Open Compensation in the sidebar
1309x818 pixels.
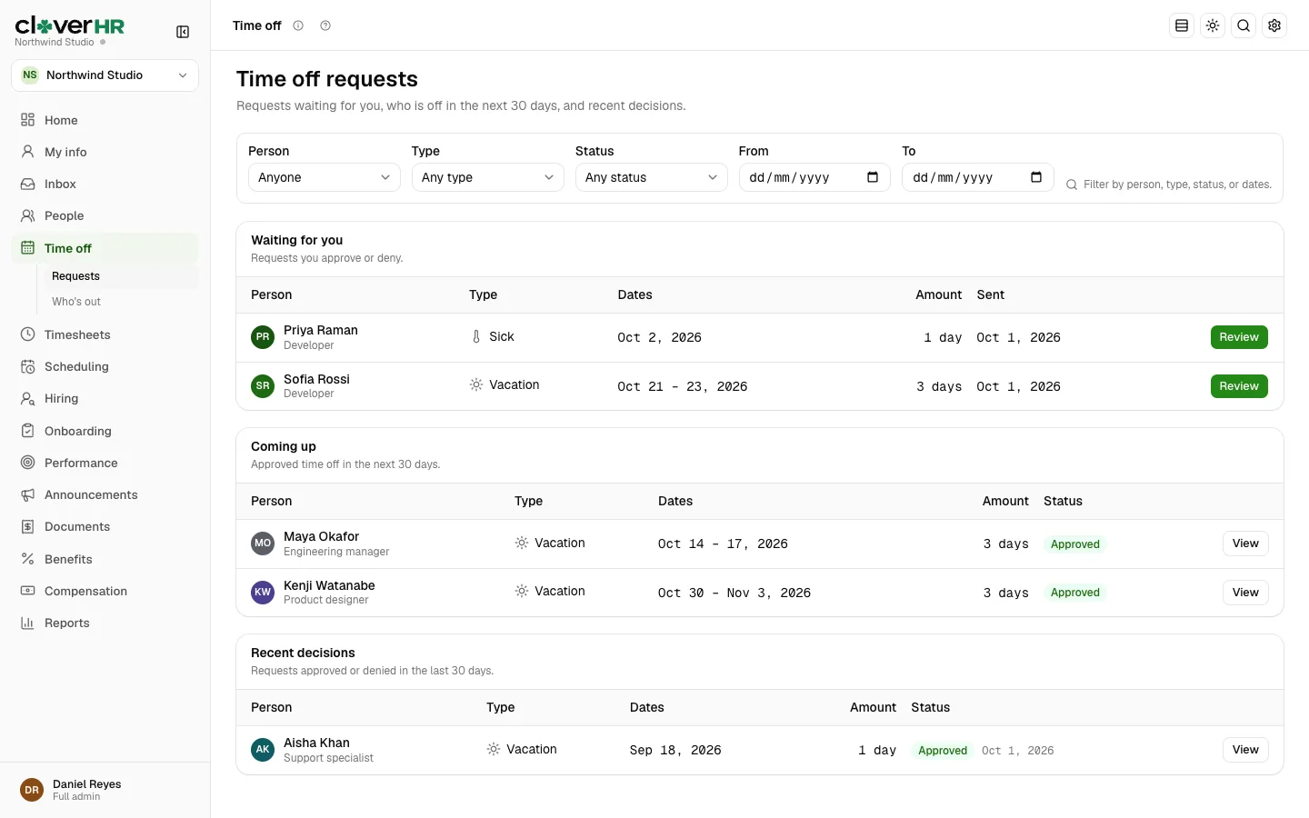point(105,591)
